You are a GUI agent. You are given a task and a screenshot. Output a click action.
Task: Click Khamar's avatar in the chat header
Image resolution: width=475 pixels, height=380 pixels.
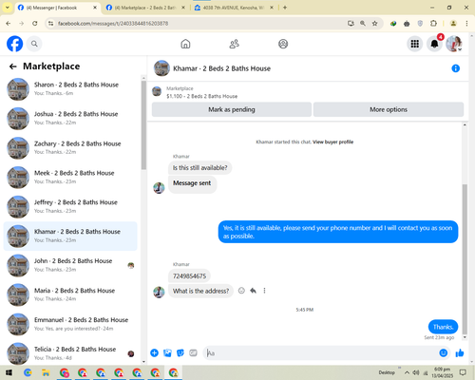pos(161,68)
